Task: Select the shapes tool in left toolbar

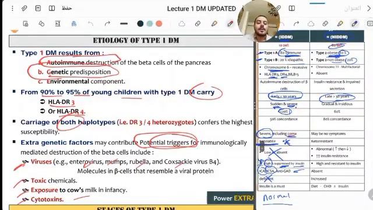Action: pyautogui.click(x=41, y=24)
